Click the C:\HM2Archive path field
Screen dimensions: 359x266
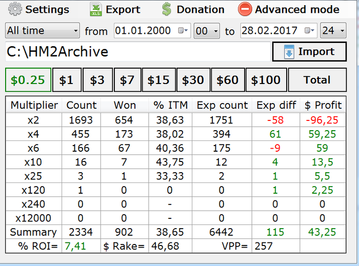[138, 52]
